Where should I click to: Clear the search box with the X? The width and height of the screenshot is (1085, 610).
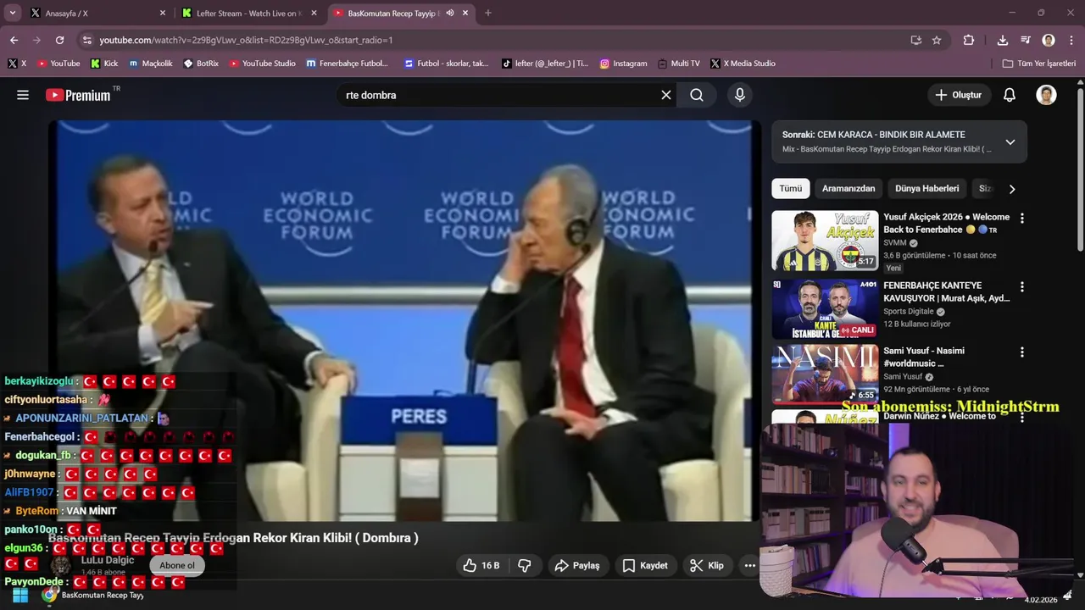pyautogui.click(x=666, y=95)
